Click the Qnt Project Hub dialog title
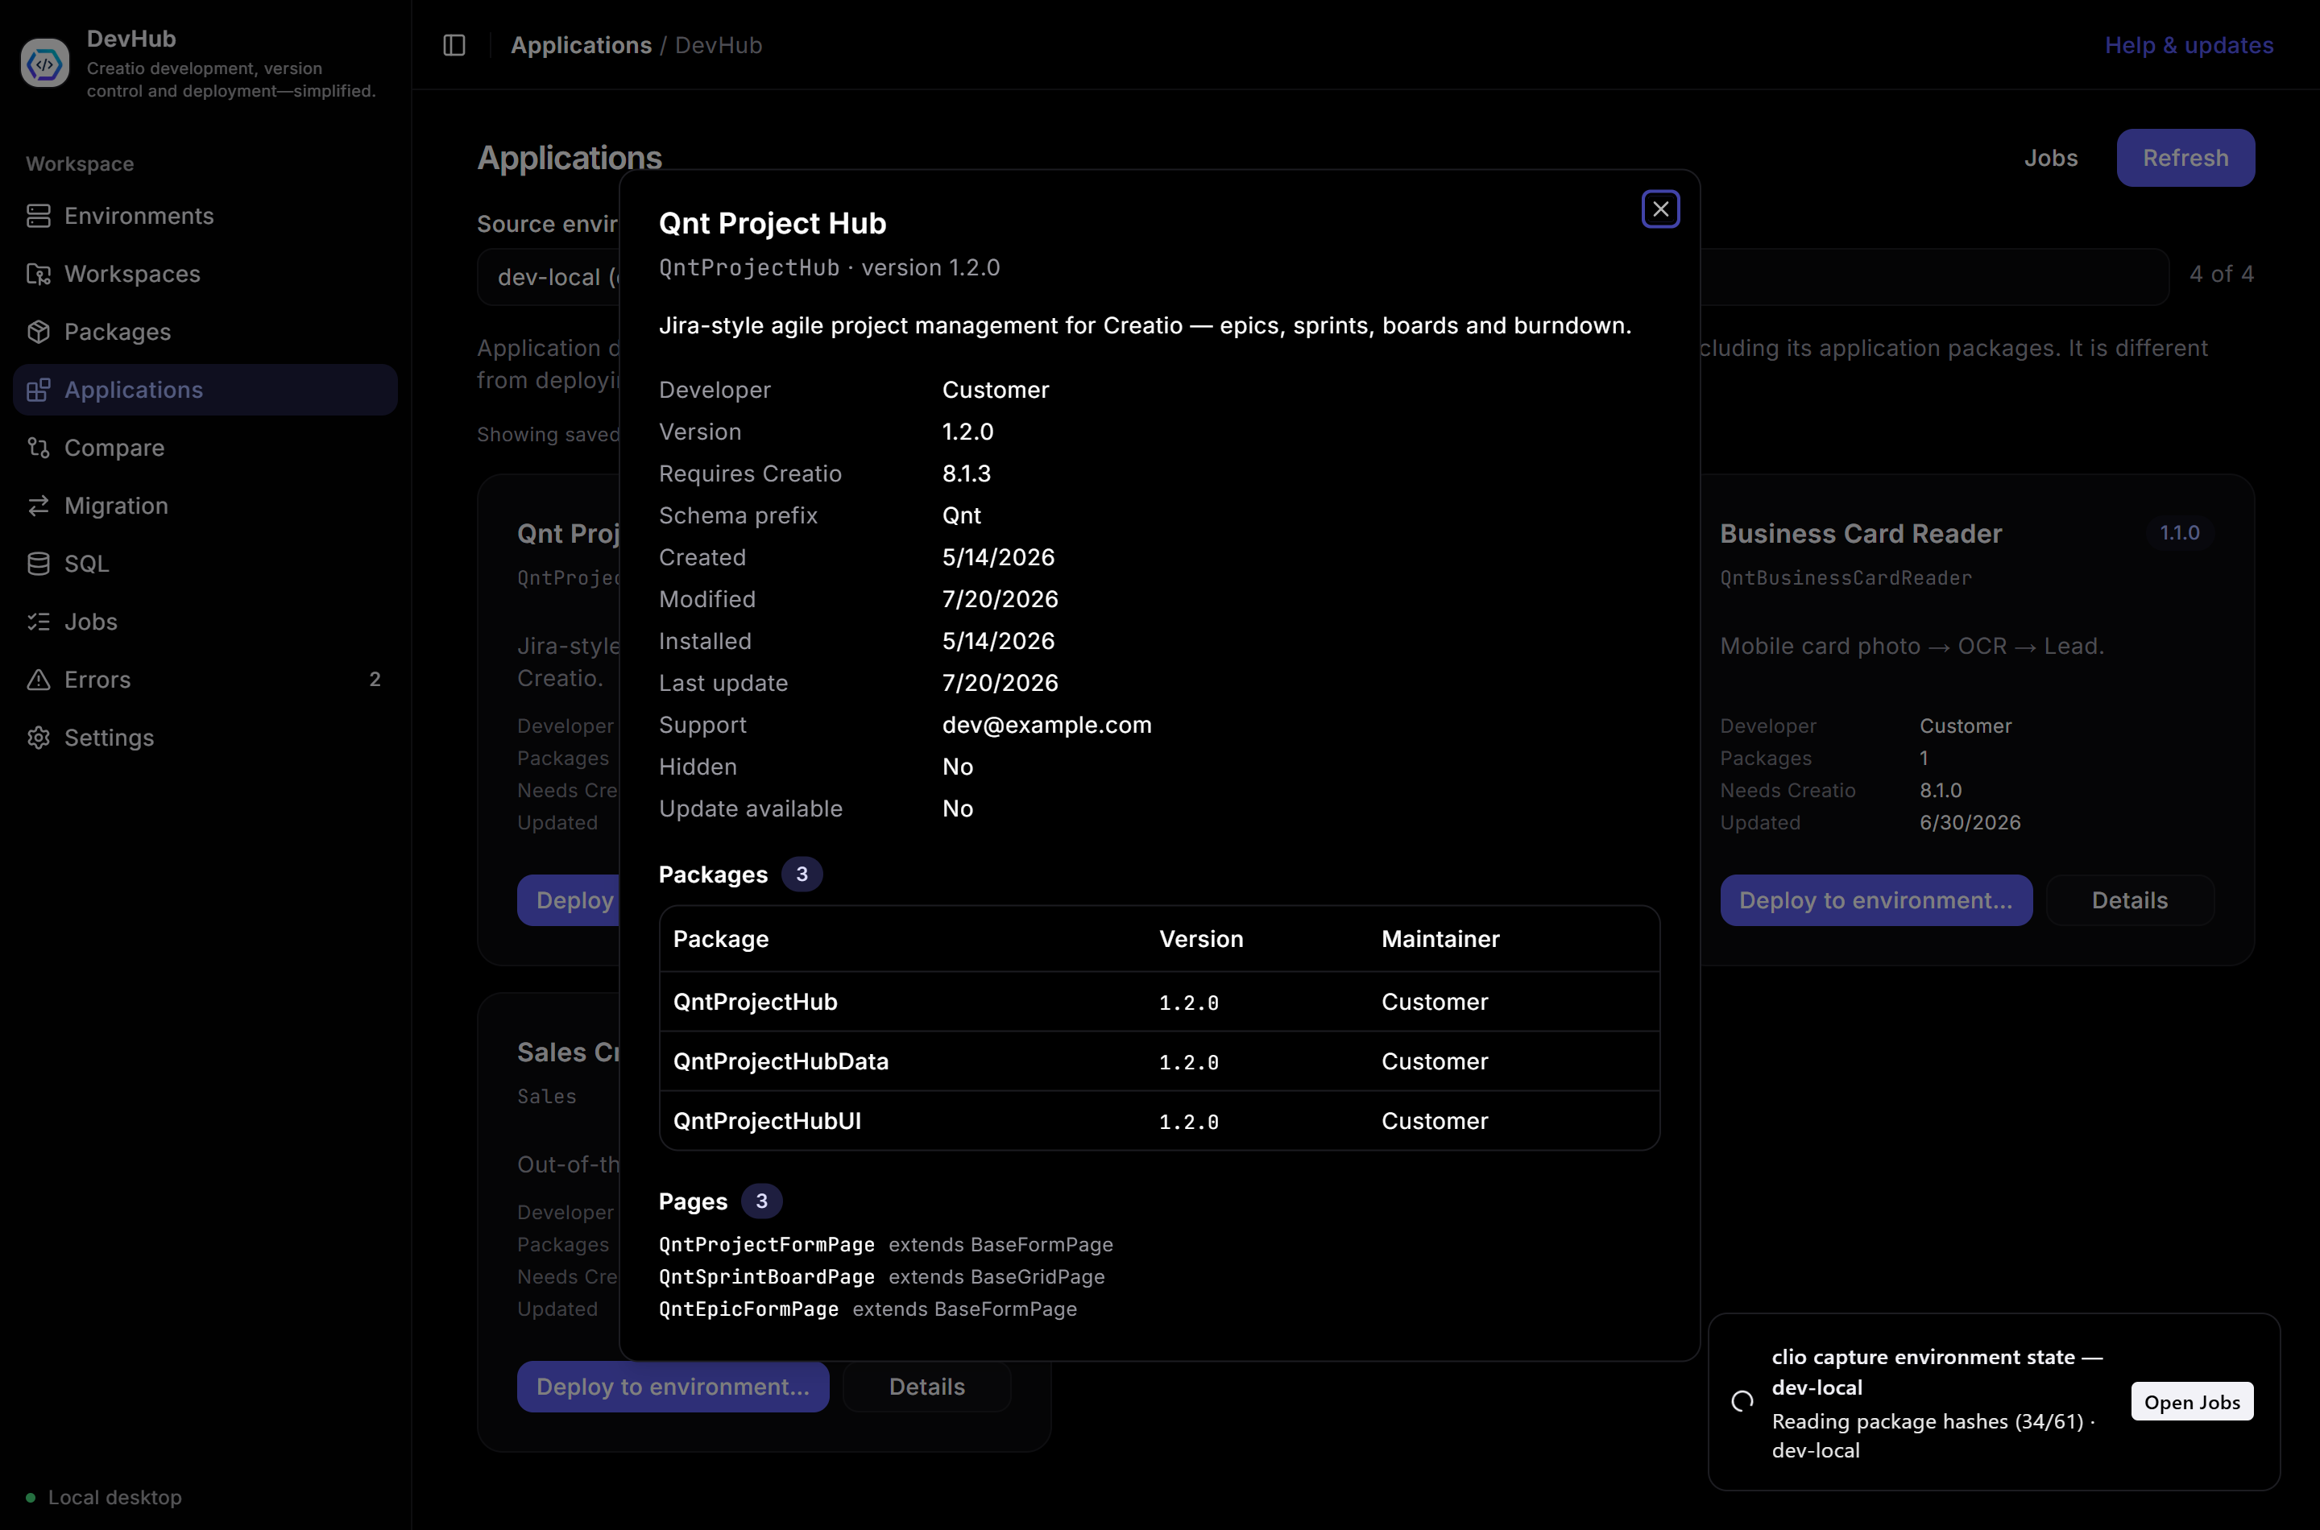Image resolution: width=2320 pixels, height=1530 pixels. 772,223
